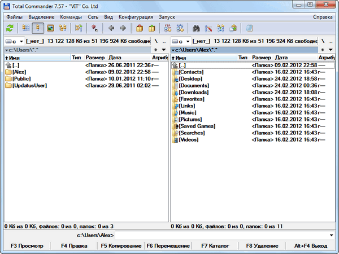Screen dimensions: 339x254
Task: Open file search binoculars icon
Action: tap(197, 28)
